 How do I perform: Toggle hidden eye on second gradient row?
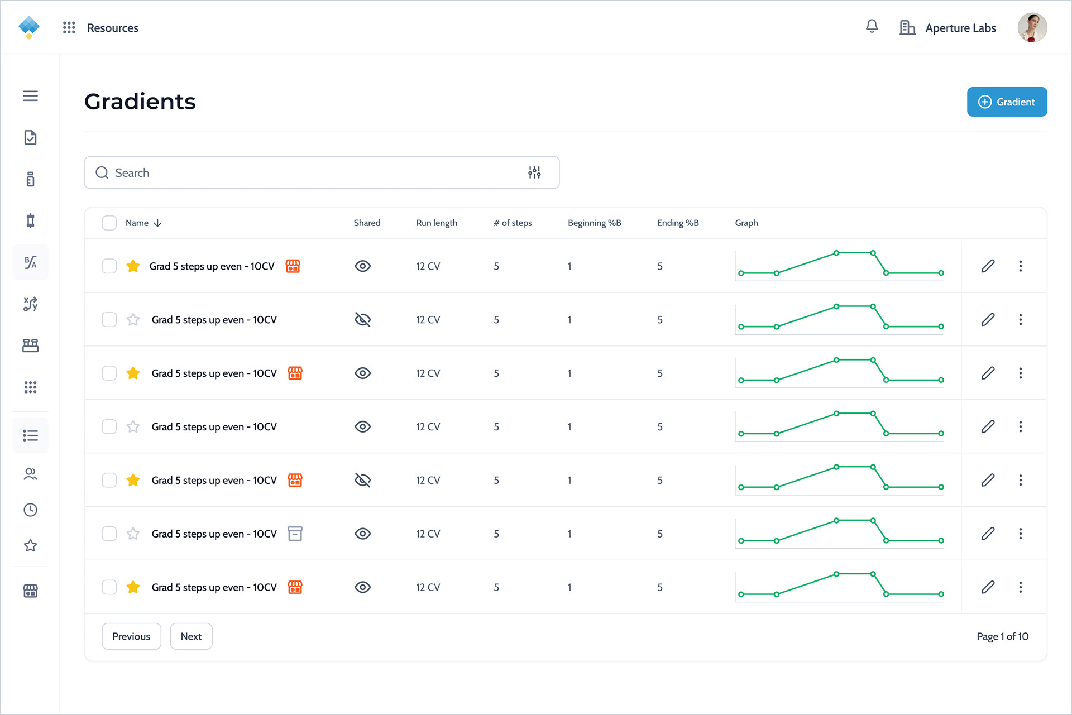(x=363, y=320)
